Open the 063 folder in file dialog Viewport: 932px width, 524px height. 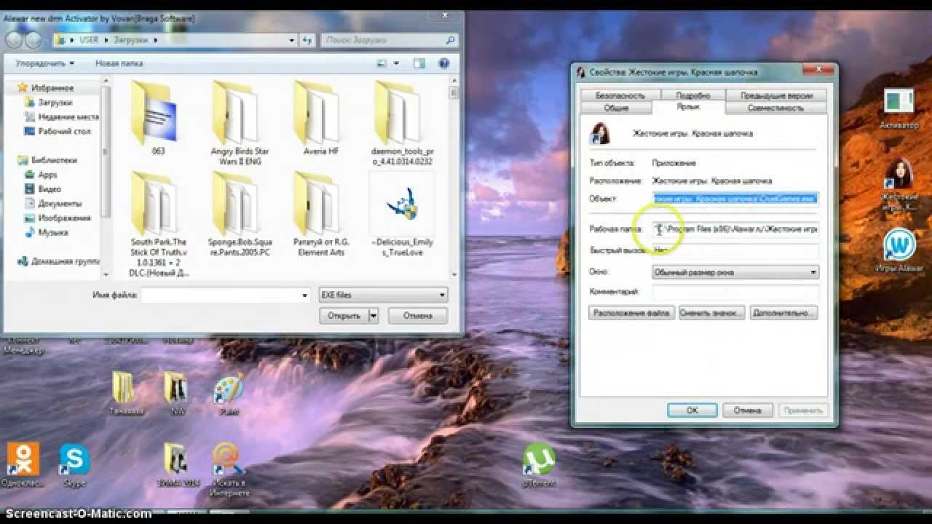click(x=158, y=118)
